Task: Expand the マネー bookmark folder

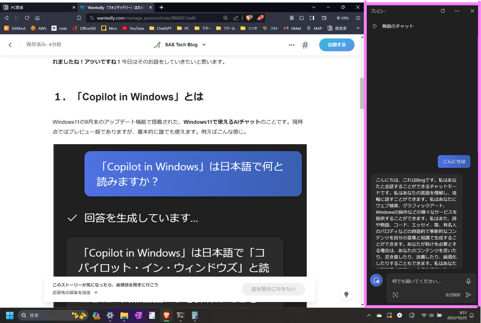Action: coord(202,28)
